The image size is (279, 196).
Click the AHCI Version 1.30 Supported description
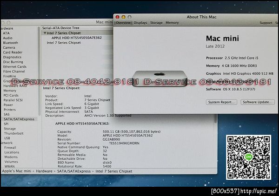108,116
